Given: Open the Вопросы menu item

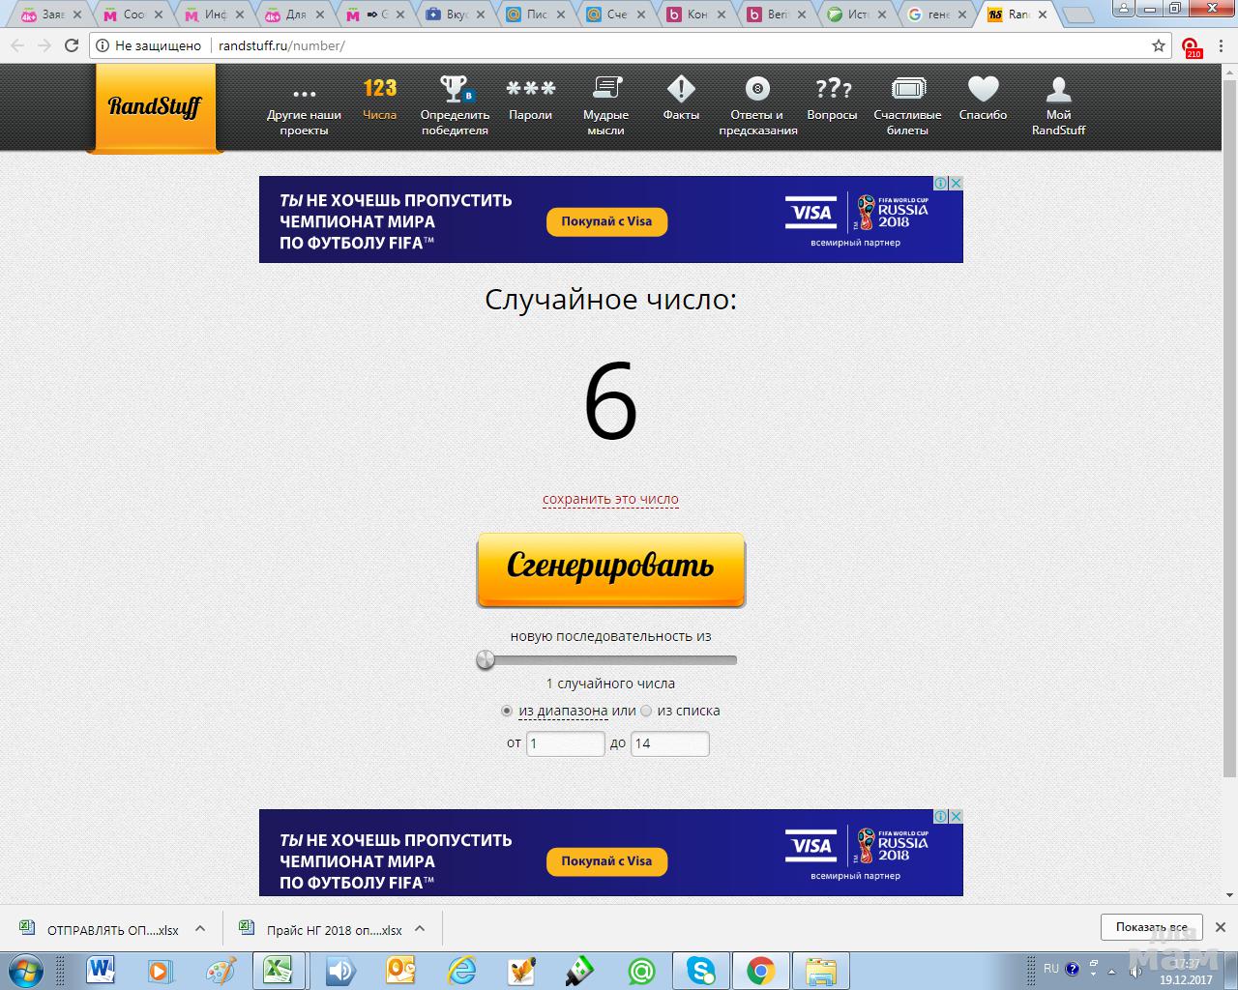Looking at the screenshot, I should point(832,90).
